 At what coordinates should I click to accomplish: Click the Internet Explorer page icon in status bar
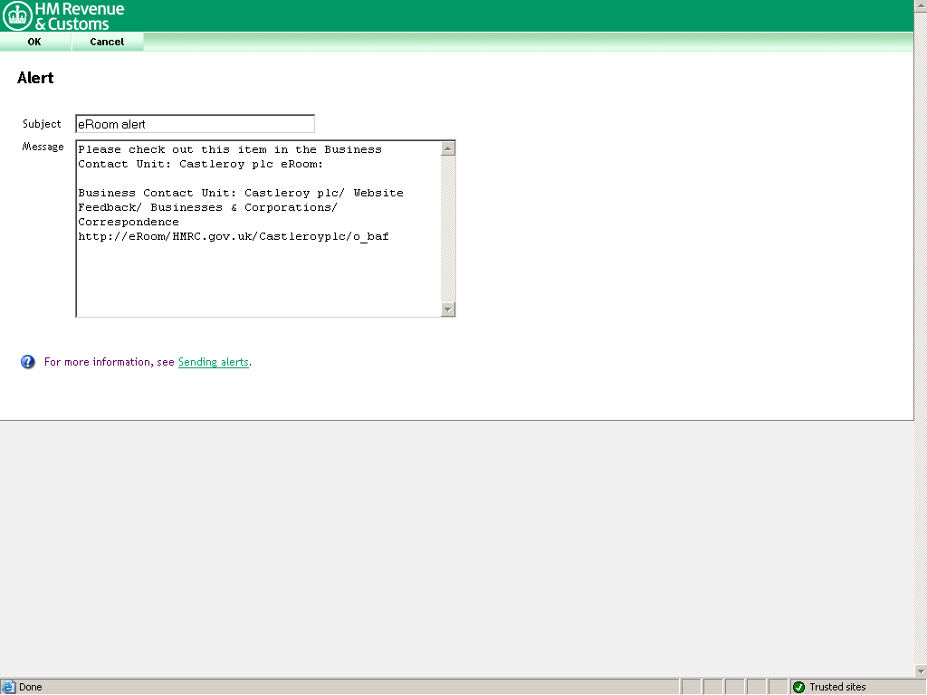pos(8,687)
